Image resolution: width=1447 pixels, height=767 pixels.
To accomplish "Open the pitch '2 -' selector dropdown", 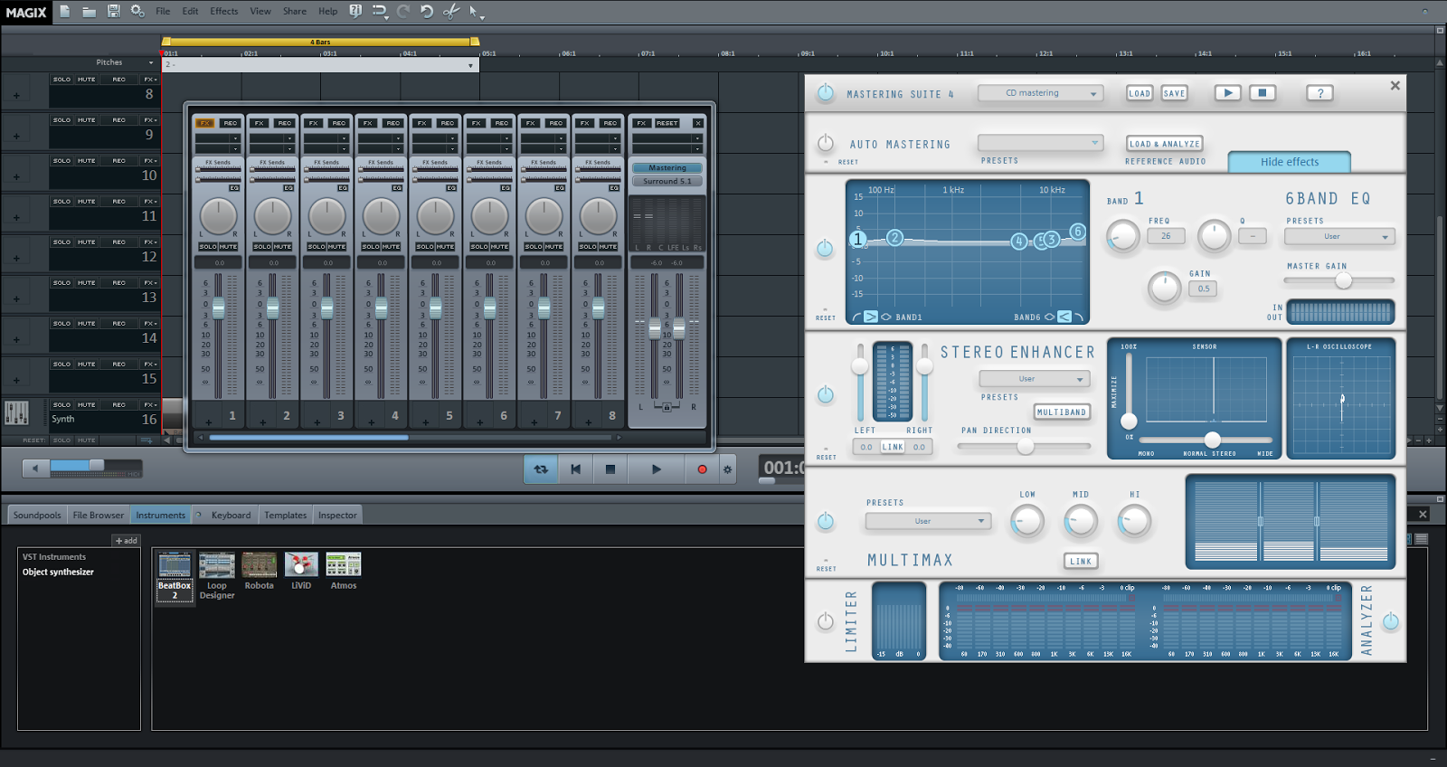I will [470, 65].
